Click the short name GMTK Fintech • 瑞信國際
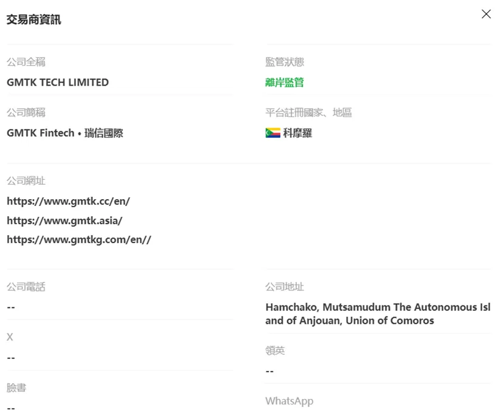The height and width of the screenshot is (410, 504). (x=65, y=133)
